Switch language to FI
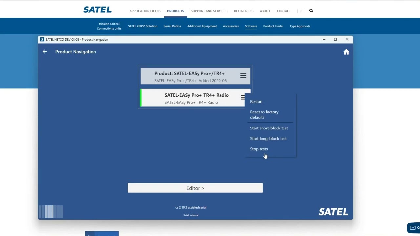420x236 pixels. (x=301, y=11)
